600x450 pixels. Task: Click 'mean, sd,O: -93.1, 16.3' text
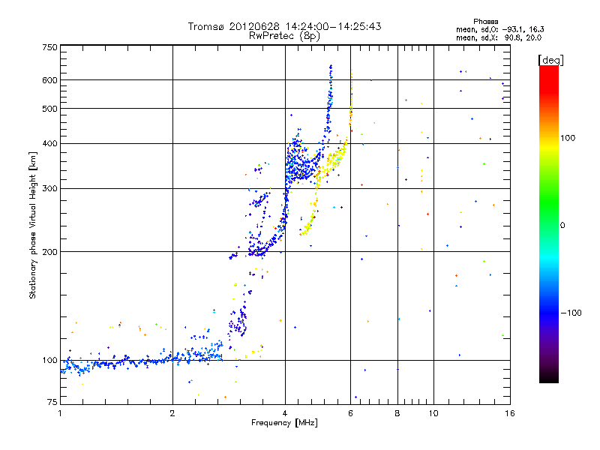coord(499,29)
